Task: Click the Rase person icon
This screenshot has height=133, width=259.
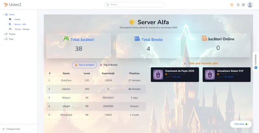Action: click(x=6, y=39)
